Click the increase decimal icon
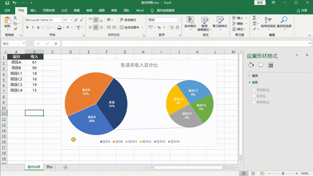Viewport: 313px width, 176px height. 171,27
